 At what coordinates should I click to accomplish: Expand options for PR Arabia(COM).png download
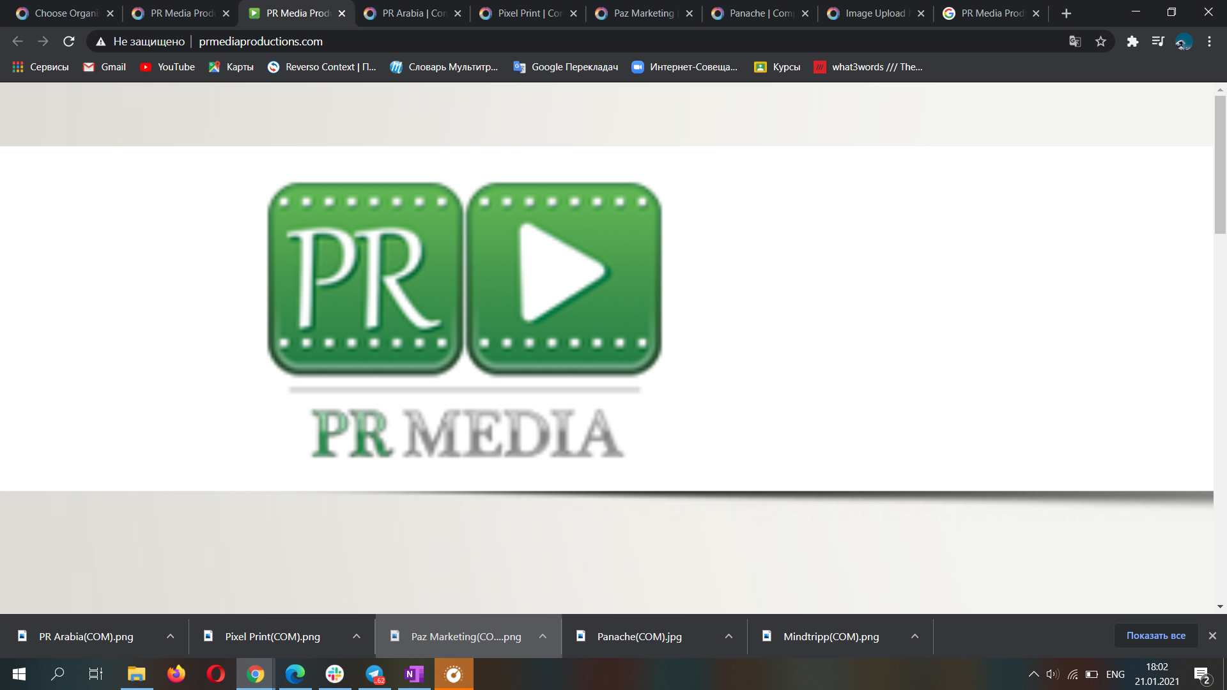170,636
